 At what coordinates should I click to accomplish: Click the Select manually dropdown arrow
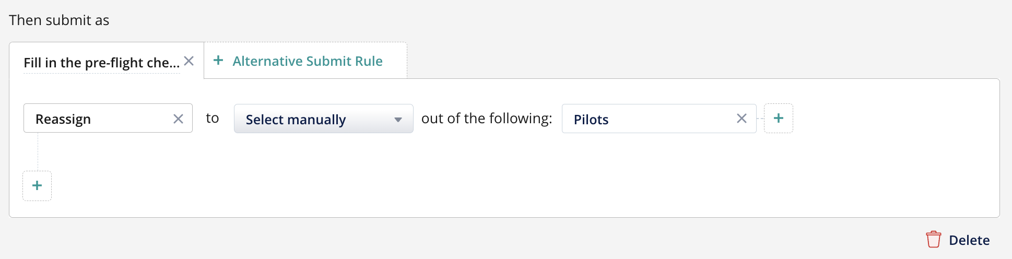(x=398, y=120)
